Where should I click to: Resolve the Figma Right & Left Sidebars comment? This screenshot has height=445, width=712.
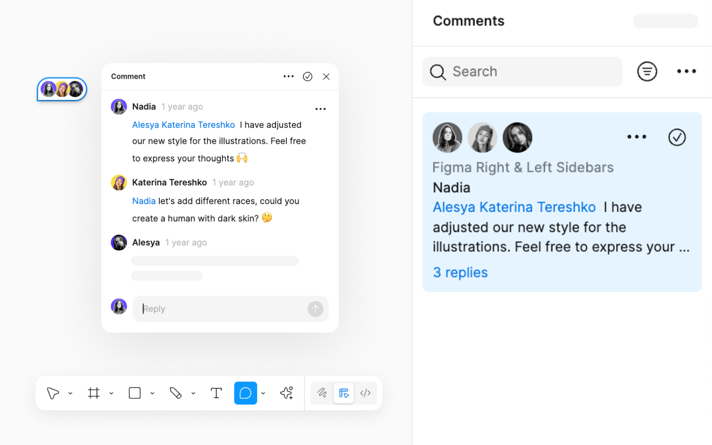click(677, 137)
